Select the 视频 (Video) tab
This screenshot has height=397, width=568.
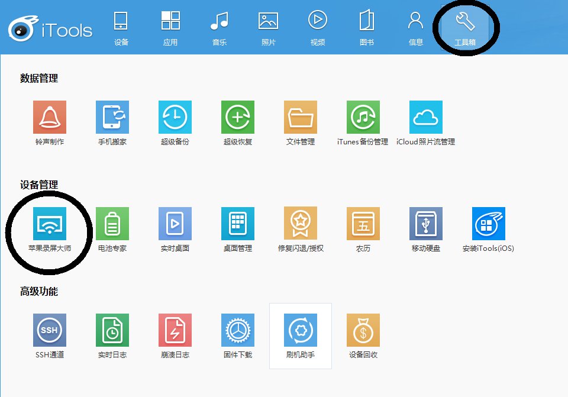coord(318,28)
